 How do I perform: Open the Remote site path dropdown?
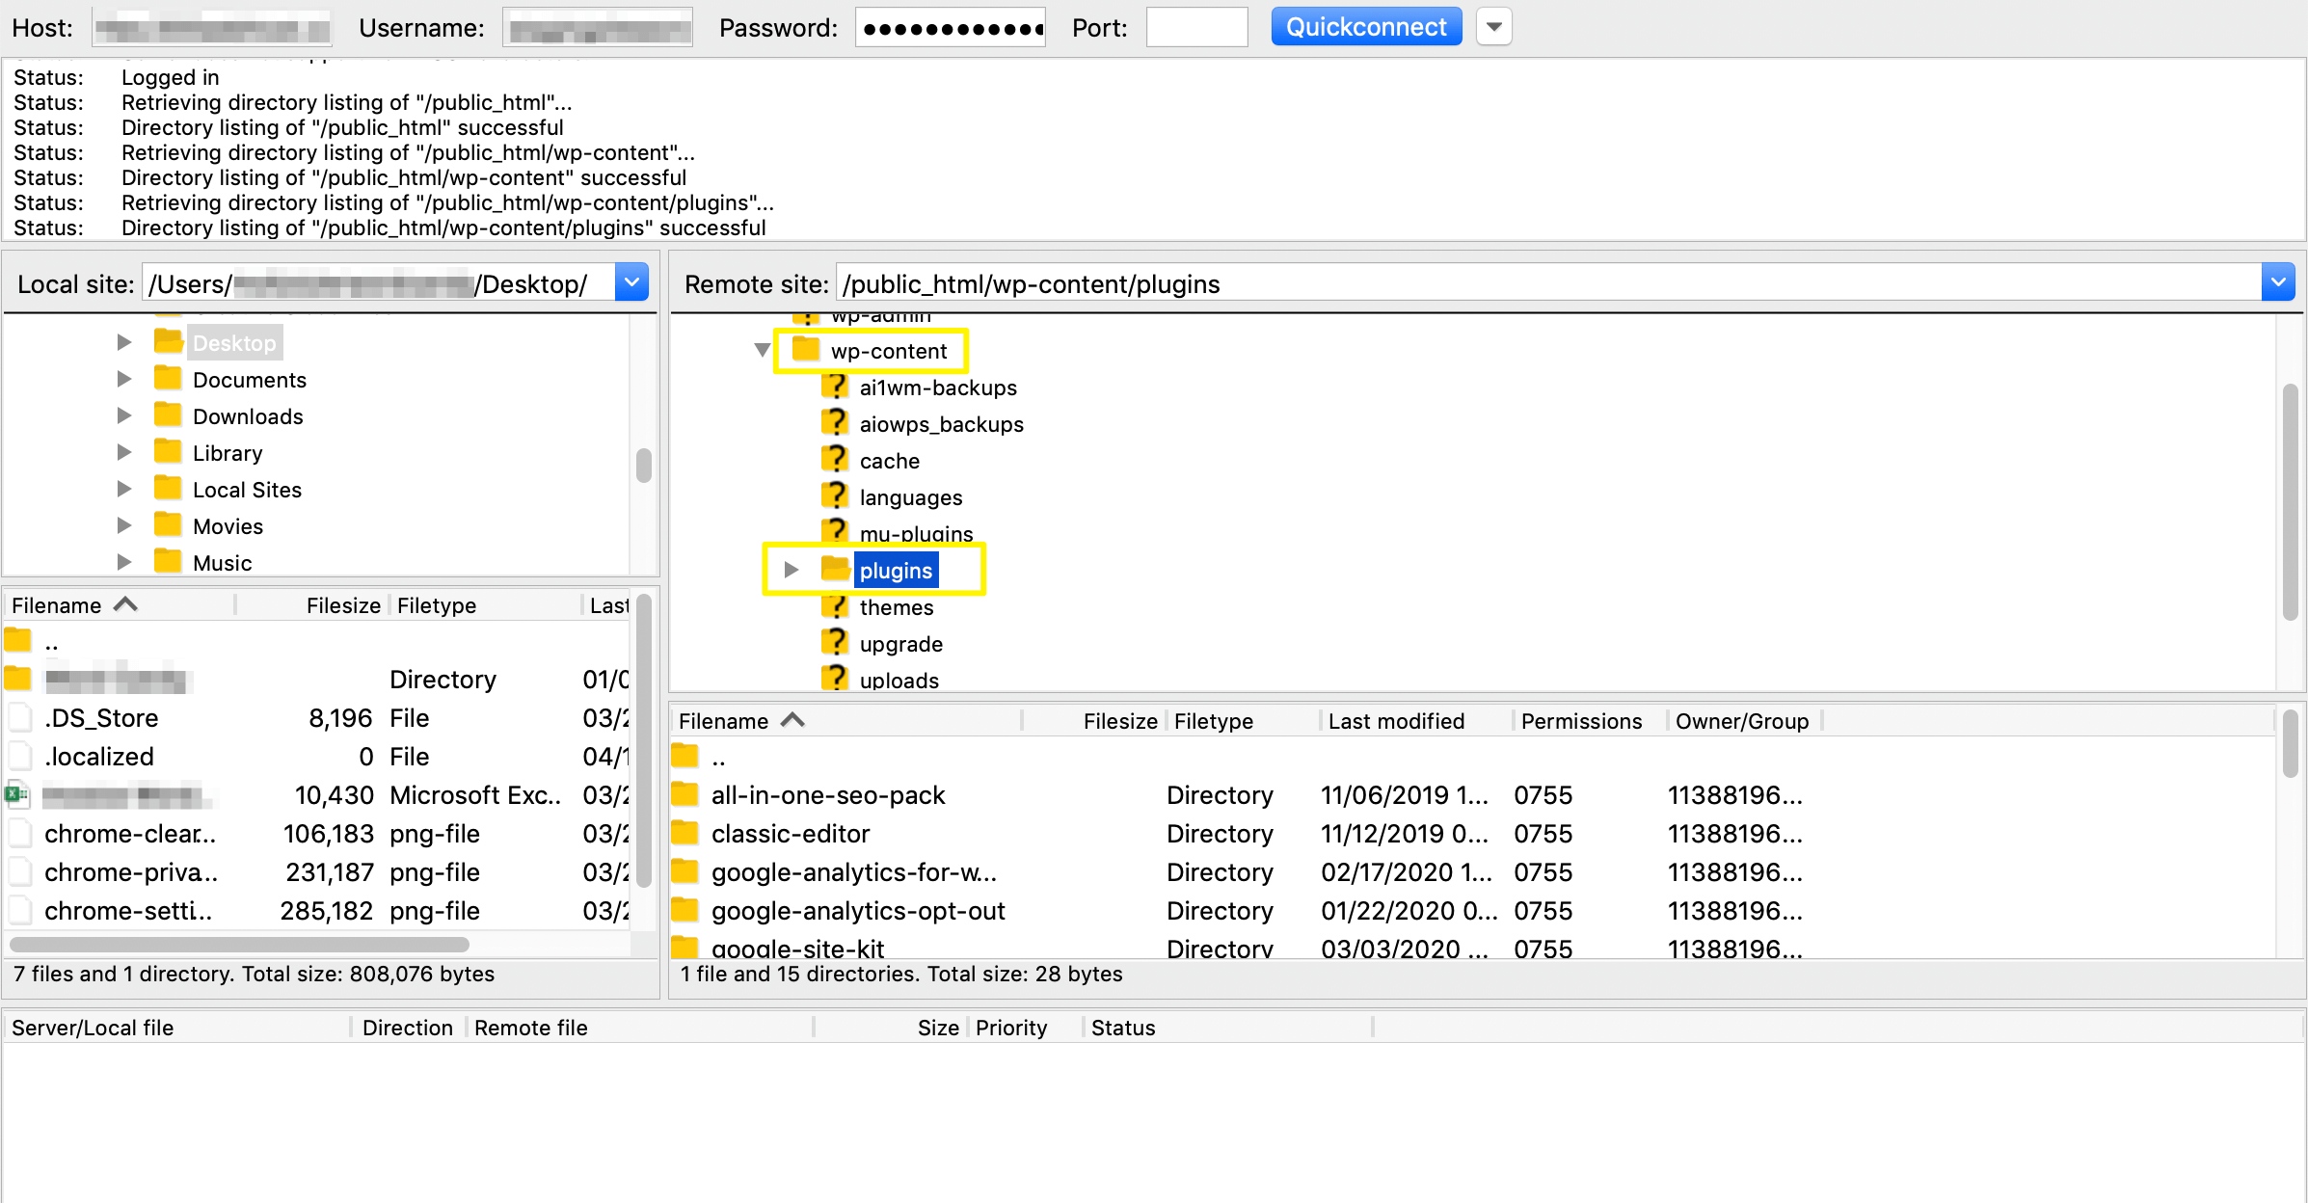2277,283
